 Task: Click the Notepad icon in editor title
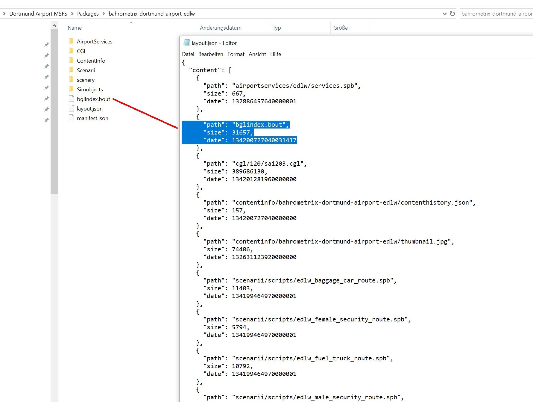(x=187, y=43)
